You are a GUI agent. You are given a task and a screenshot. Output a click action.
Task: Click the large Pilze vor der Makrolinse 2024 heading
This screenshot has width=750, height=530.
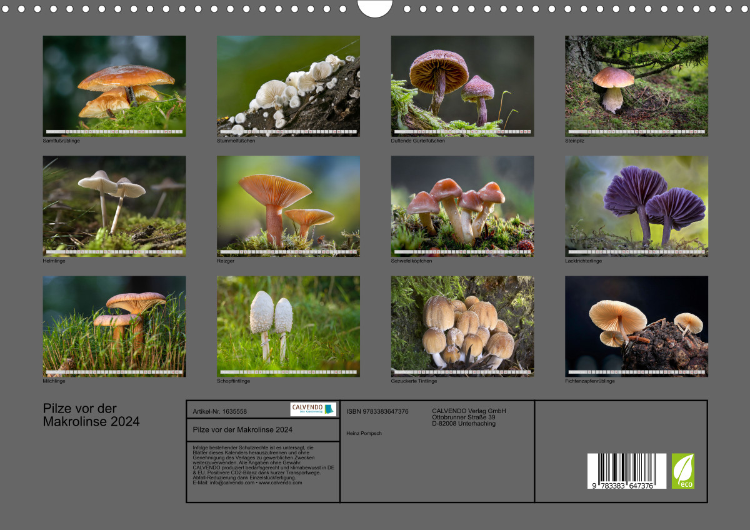91,416
